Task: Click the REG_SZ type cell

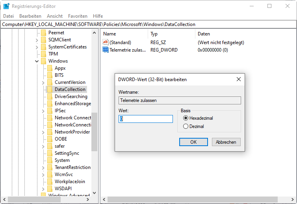Action: [158, 43]
